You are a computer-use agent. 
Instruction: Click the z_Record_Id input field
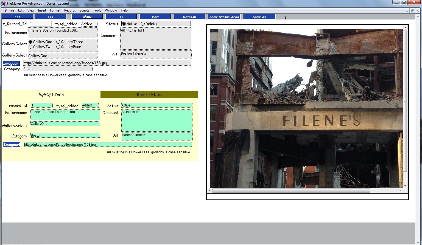41,24
